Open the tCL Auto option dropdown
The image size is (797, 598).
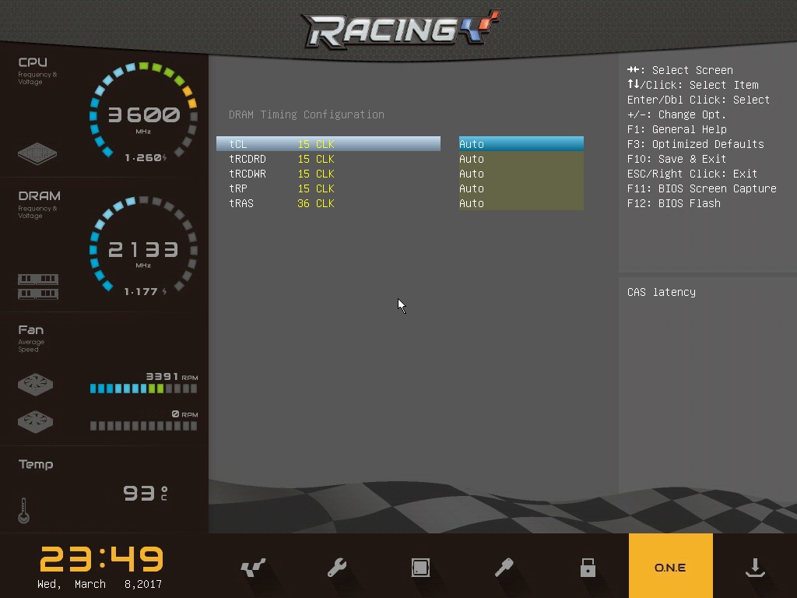521,144
